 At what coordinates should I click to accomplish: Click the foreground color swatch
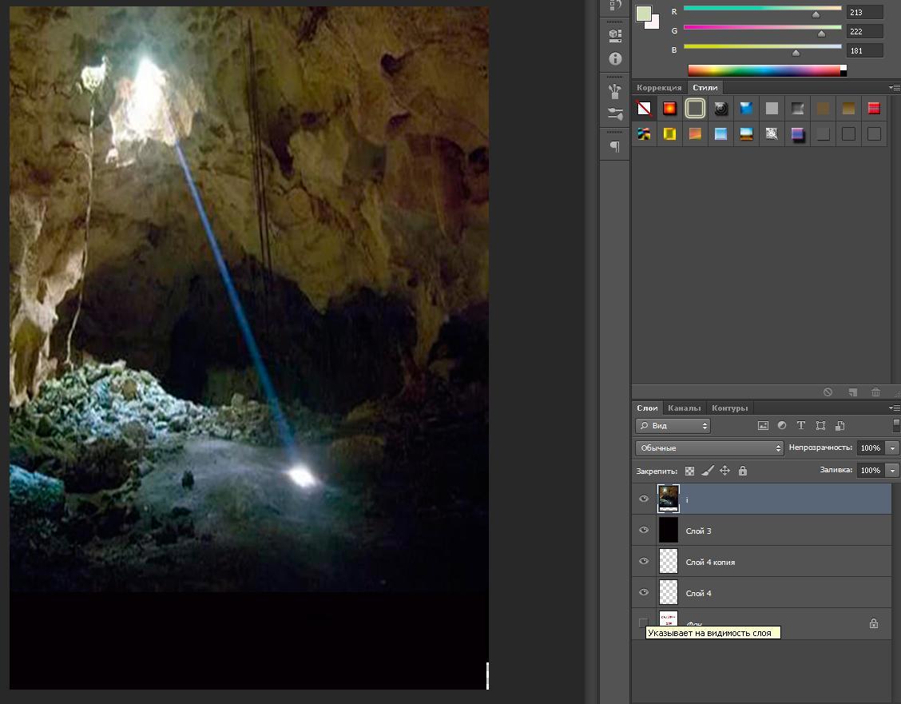[643, 14]
